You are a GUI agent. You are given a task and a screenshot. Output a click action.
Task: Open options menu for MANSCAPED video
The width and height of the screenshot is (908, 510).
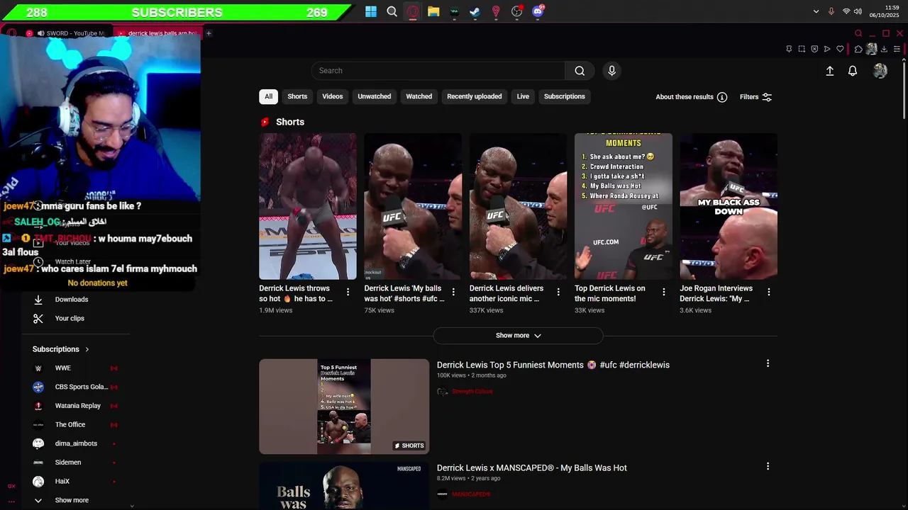768,466
